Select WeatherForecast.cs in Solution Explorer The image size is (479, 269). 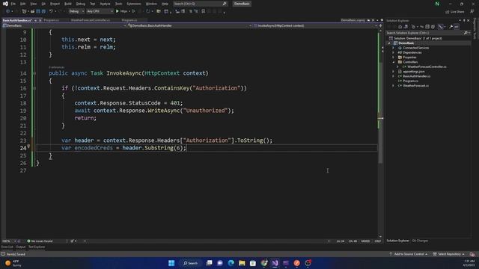pyautogui.click(x=415, y=86)
